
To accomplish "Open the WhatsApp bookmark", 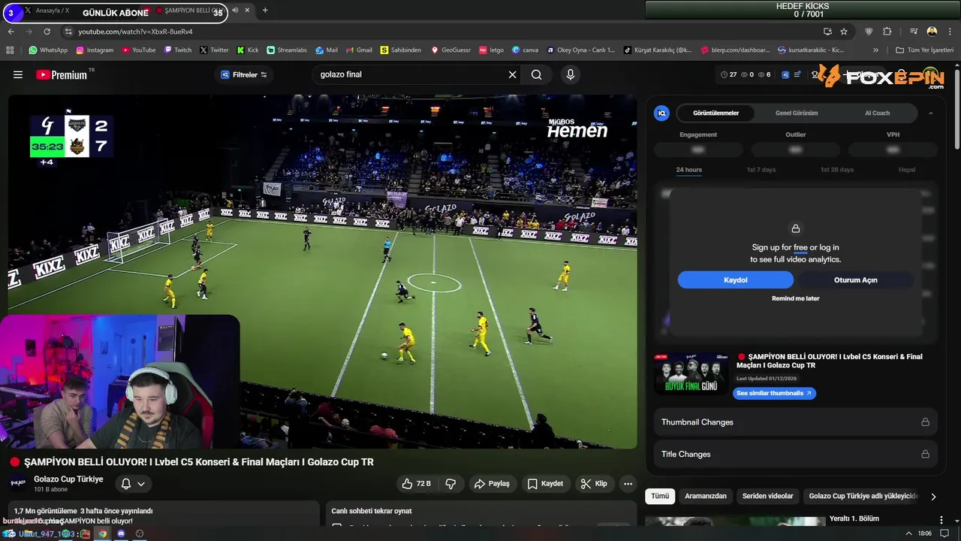I will [48, 50].
